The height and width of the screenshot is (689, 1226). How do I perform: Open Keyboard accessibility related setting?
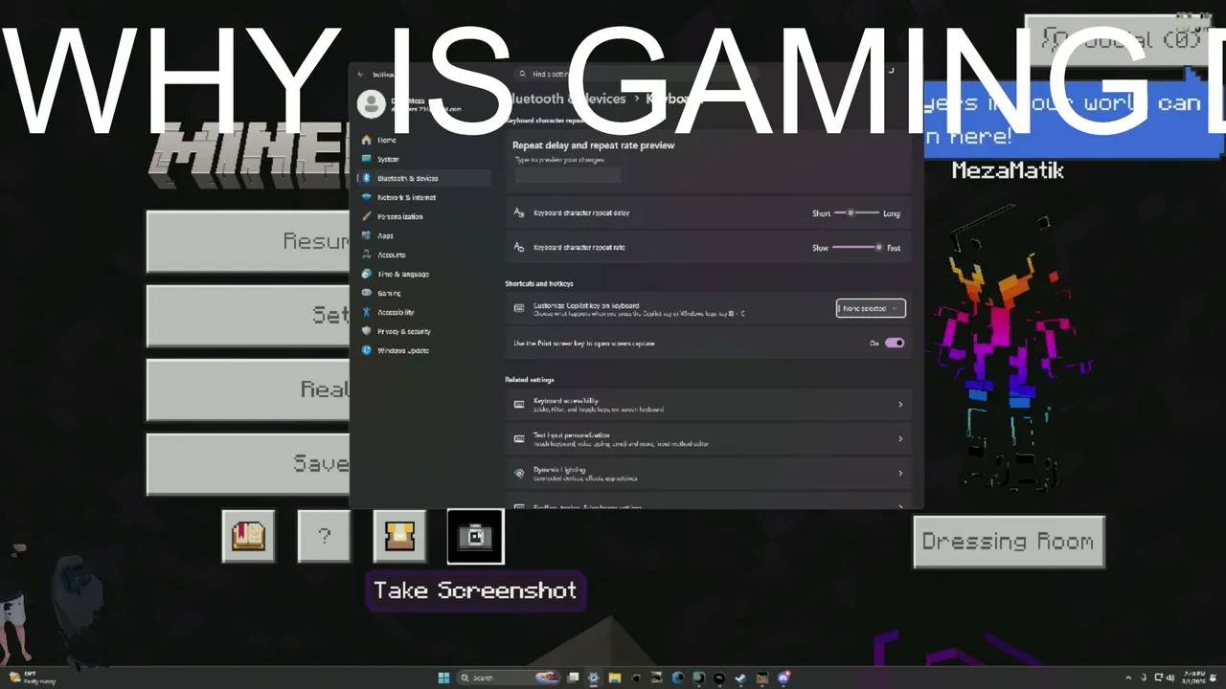coord(709,405)
